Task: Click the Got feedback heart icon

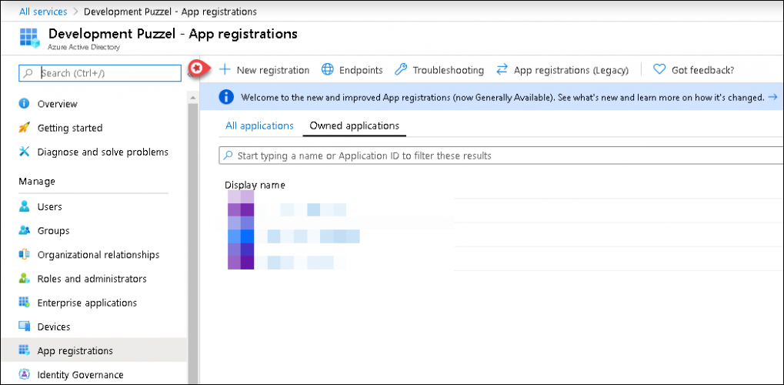Action: (659, 69)
